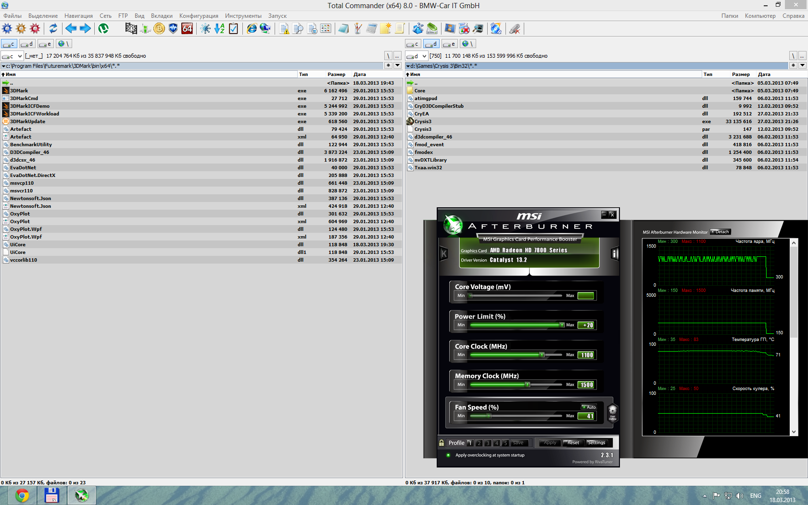The width and height of the screenshot is (808, 505).
Task: Click the thumbnails view toolbar icon
Action: 326,28
